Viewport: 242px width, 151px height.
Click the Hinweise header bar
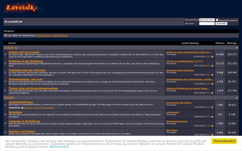coord(121,31)
